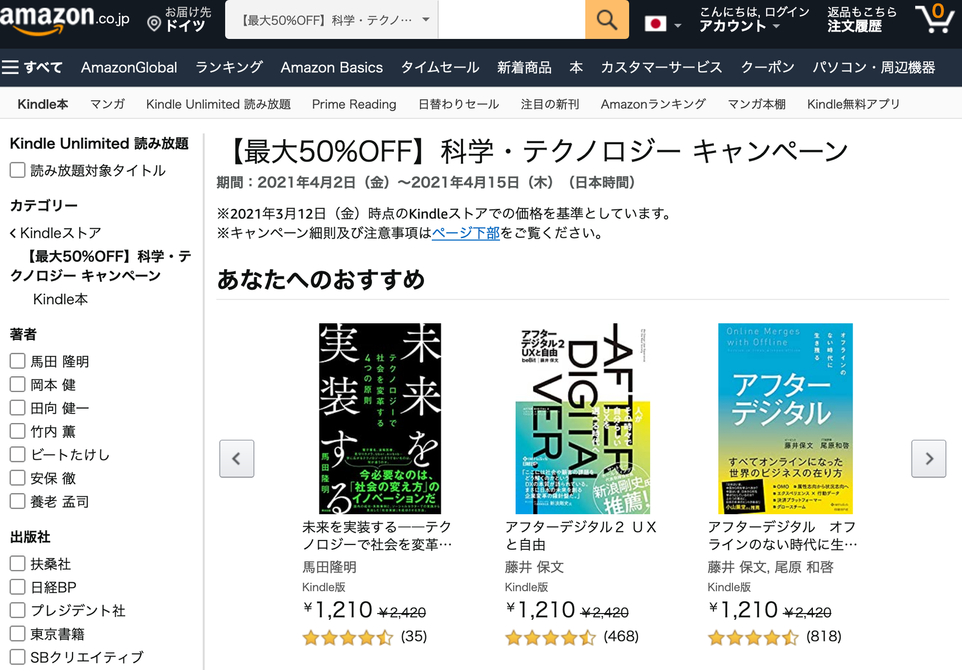Follow the ページ下部 link
This screenshot has width=962, height=670.
466,233
